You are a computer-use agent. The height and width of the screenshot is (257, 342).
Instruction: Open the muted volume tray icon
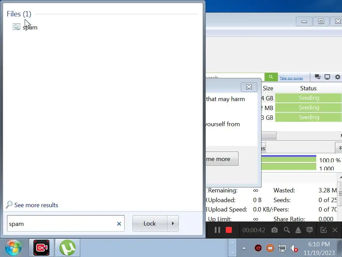tap(294, 248)
